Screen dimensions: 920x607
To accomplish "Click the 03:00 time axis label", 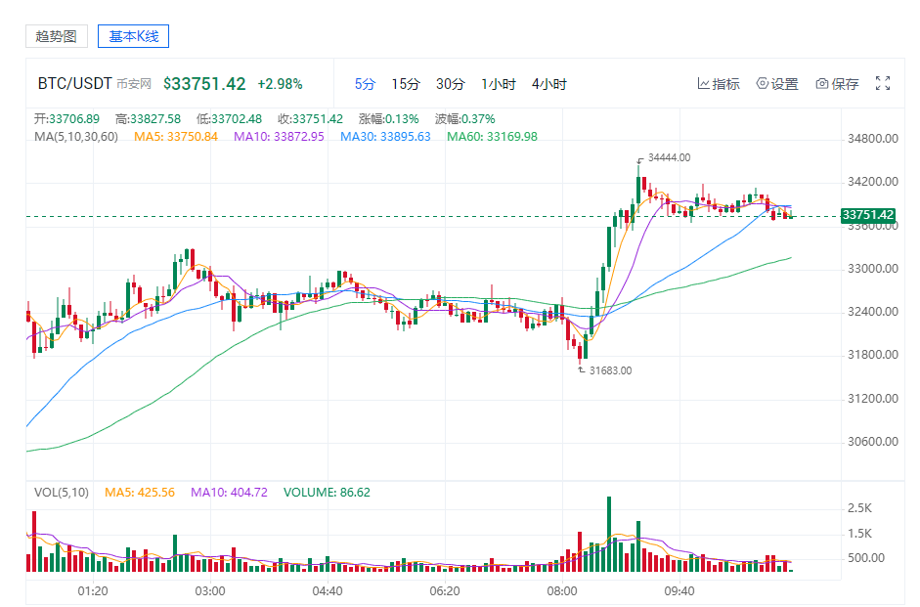I will pos(210,590).
